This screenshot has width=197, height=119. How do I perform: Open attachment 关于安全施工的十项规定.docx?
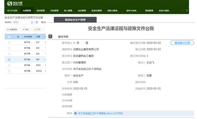tap(100, 113)
